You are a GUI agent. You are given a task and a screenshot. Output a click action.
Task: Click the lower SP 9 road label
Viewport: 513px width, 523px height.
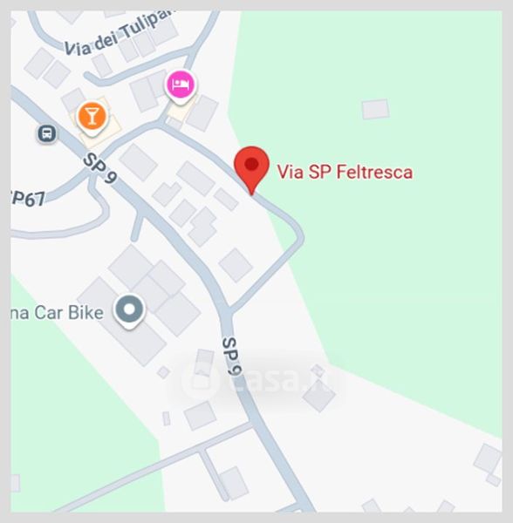point(231,356)
